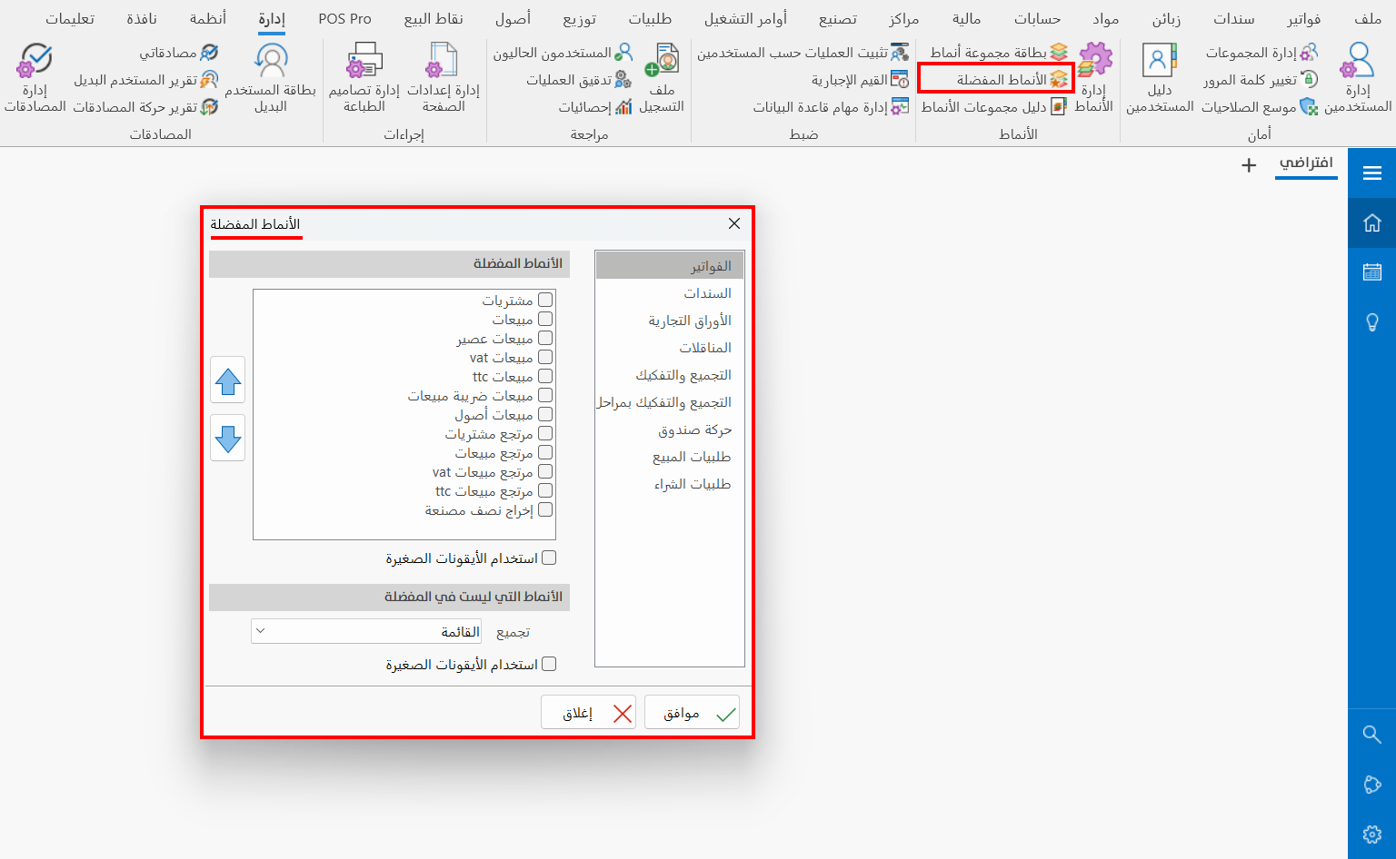Click المستخدمون الحاليون review icon
This screenshot has height=859, width=1396.
tap(622, 52)
